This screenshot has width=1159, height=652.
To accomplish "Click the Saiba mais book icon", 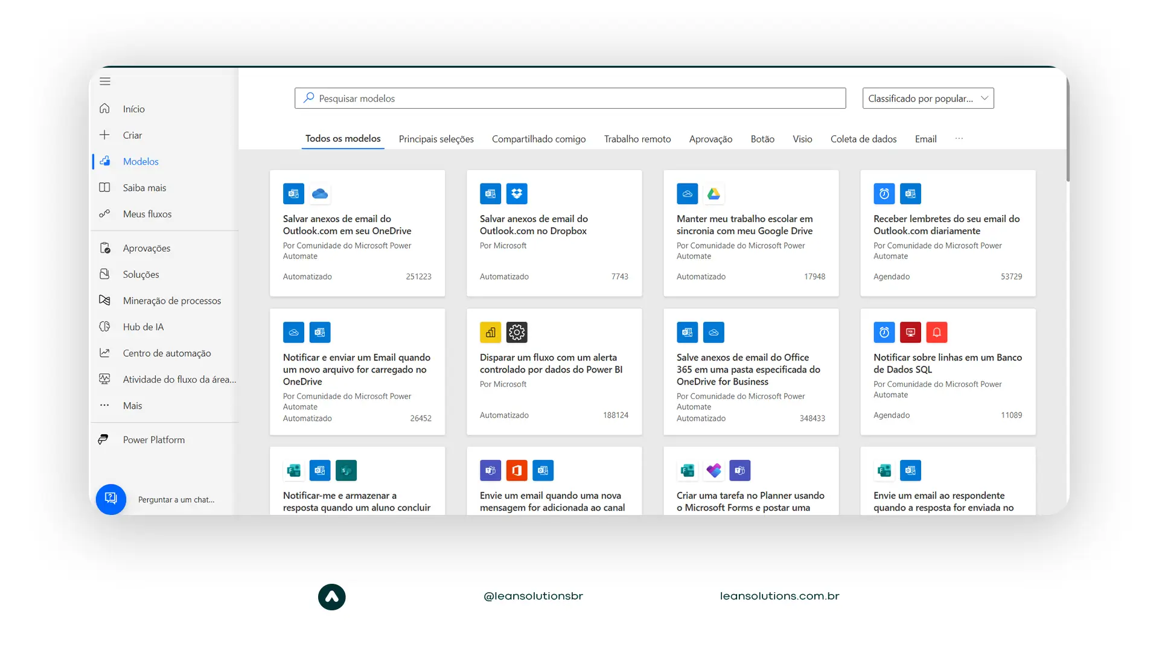I will [x=104, y=187].
